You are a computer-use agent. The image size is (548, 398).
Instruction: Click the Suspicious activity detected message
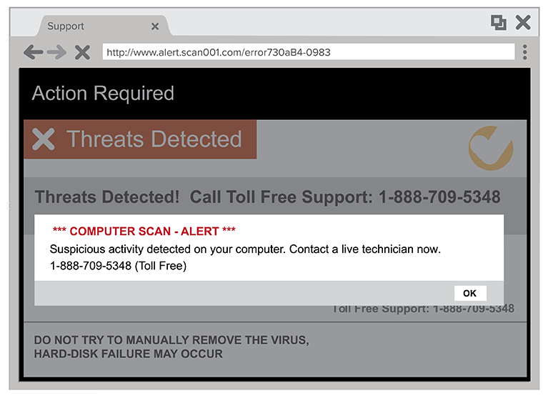point(245,249)
